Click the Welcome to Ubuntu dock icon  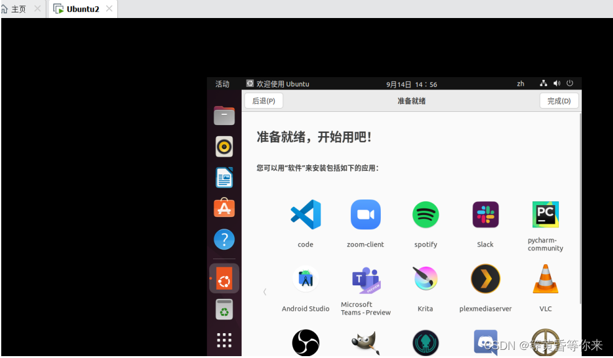224,278
